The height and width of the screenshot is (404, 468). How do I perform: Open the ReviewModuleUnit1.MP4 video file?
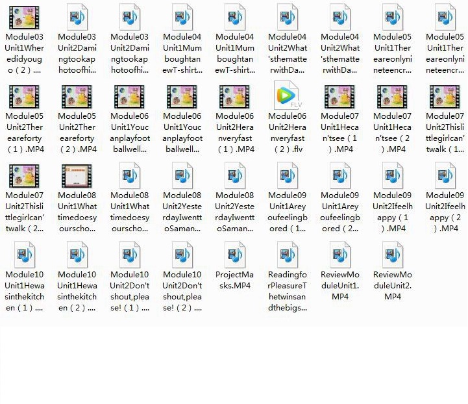pos(339,254)
